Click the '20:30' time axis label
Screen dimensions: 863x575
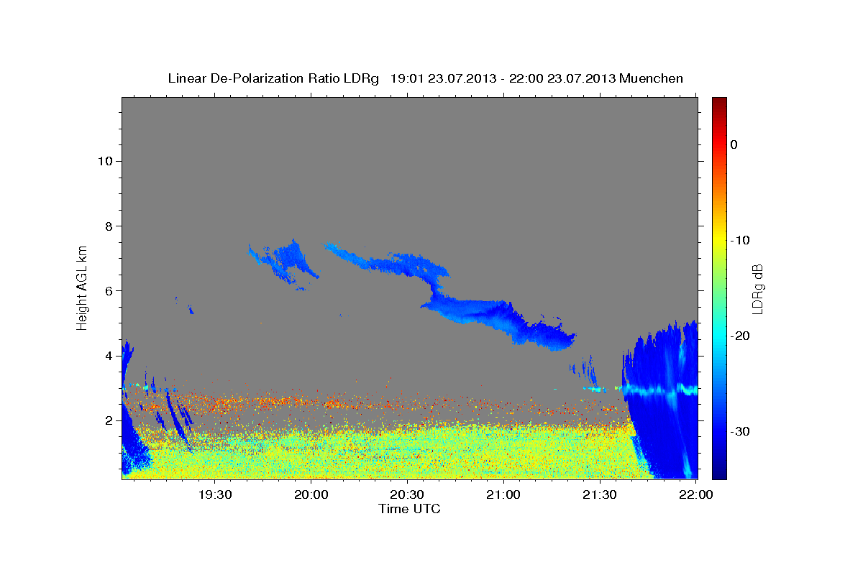coord(408,495)
